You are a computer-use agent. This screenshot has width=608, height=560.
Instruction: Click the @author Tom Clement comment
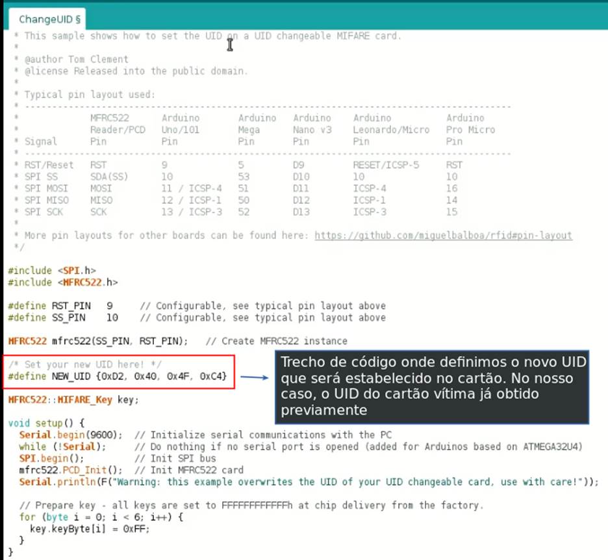76,59
